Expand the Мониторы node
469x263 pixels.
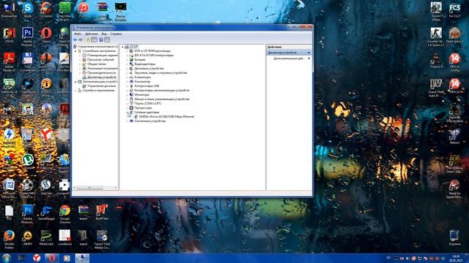[127, 95]
